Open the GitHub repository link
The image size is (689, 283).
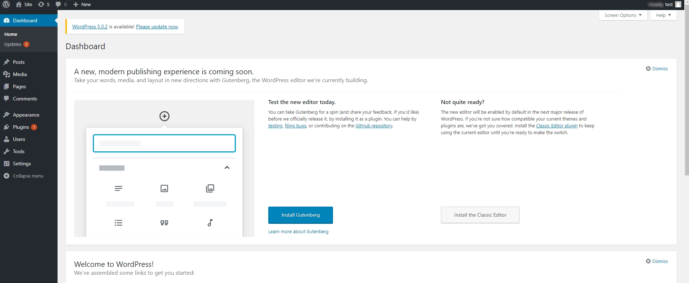[x=374, y=126]
